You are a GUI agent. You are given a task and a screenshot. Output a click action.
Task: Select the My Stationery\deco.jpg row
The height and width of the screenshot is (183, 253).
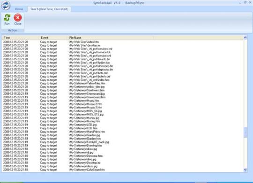coord(122,167)
